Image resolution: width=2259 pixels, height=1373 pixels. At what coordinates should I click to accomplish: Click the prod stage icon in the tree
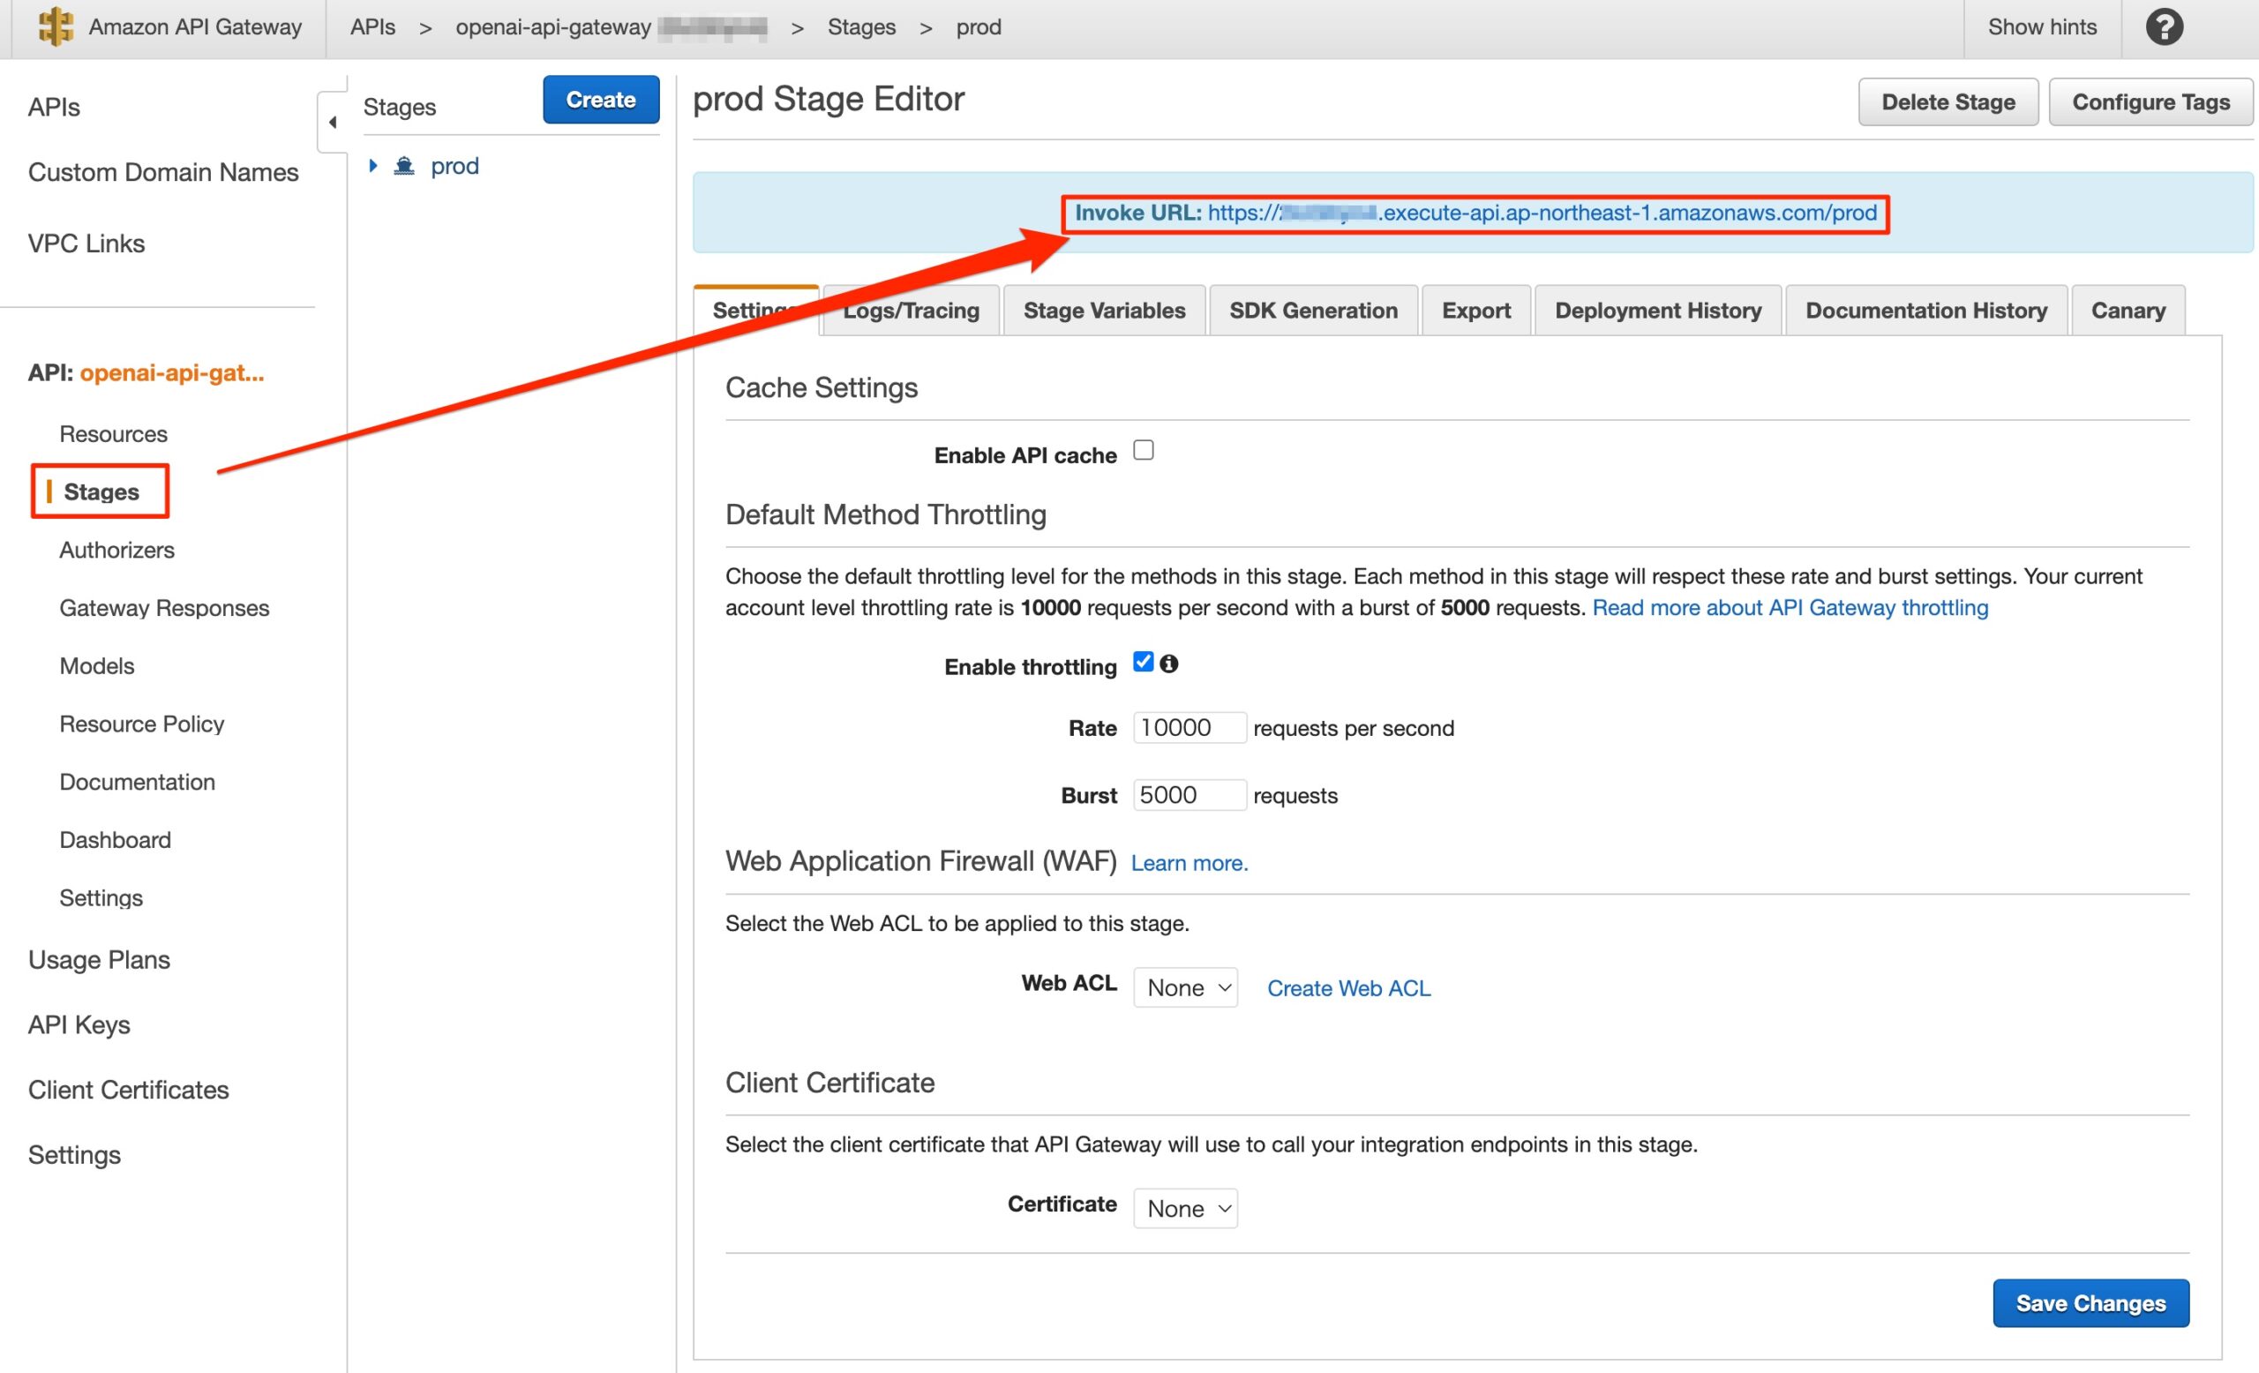coord(404,166)
